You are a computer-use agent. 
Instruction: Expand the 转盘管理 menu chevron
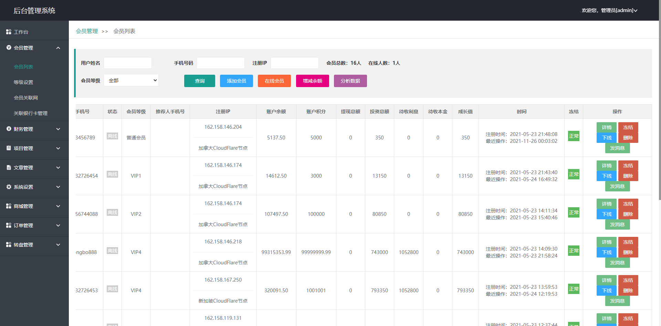(x=58, y=245)
